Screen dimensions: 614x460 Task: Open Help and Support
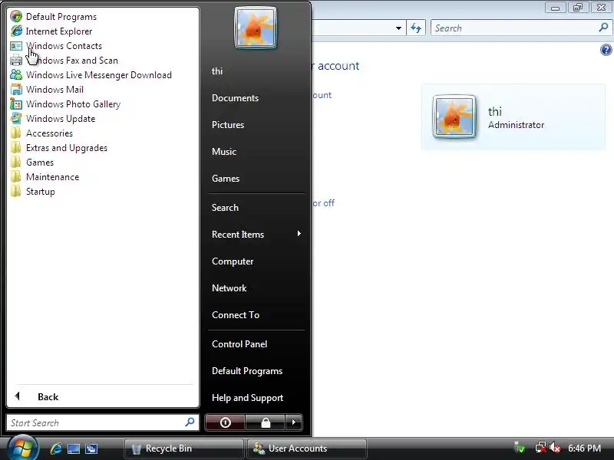tap(247, 398)
